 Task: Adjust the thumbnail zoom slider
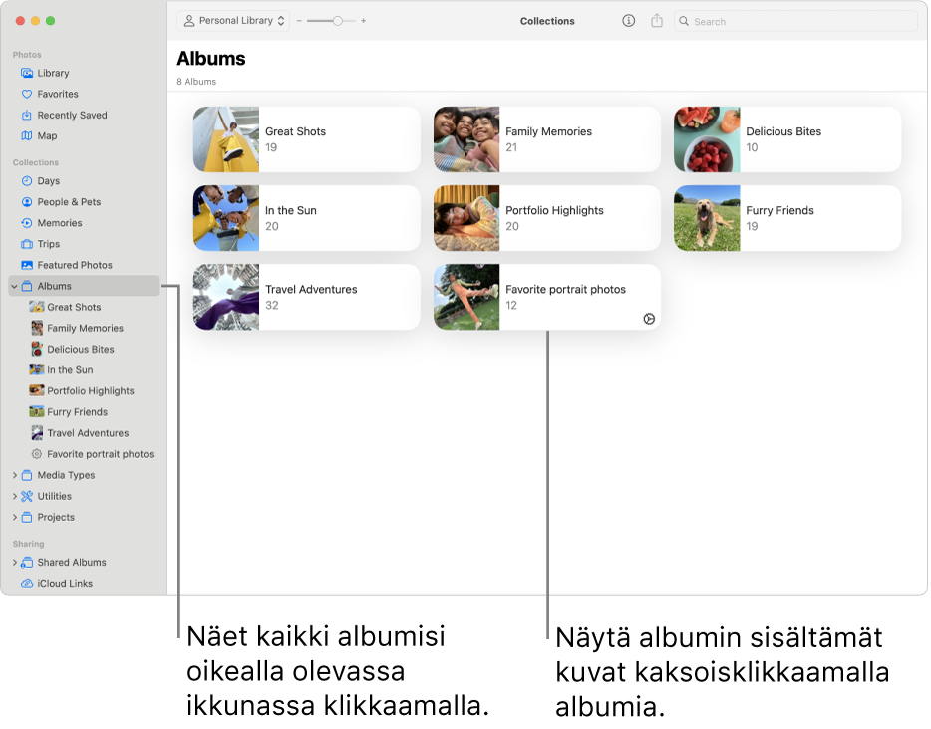tap(337, 21)
